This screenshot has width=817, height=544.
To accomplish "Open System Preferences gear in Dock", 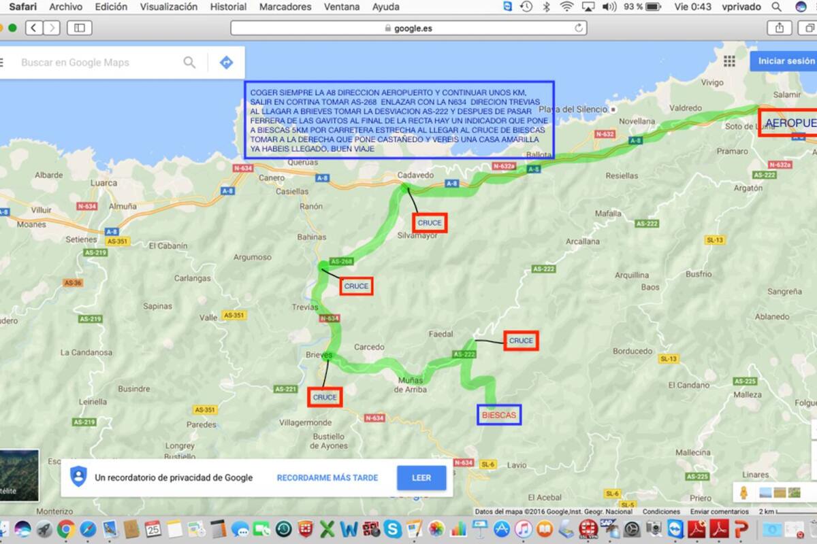I will 632,529.
